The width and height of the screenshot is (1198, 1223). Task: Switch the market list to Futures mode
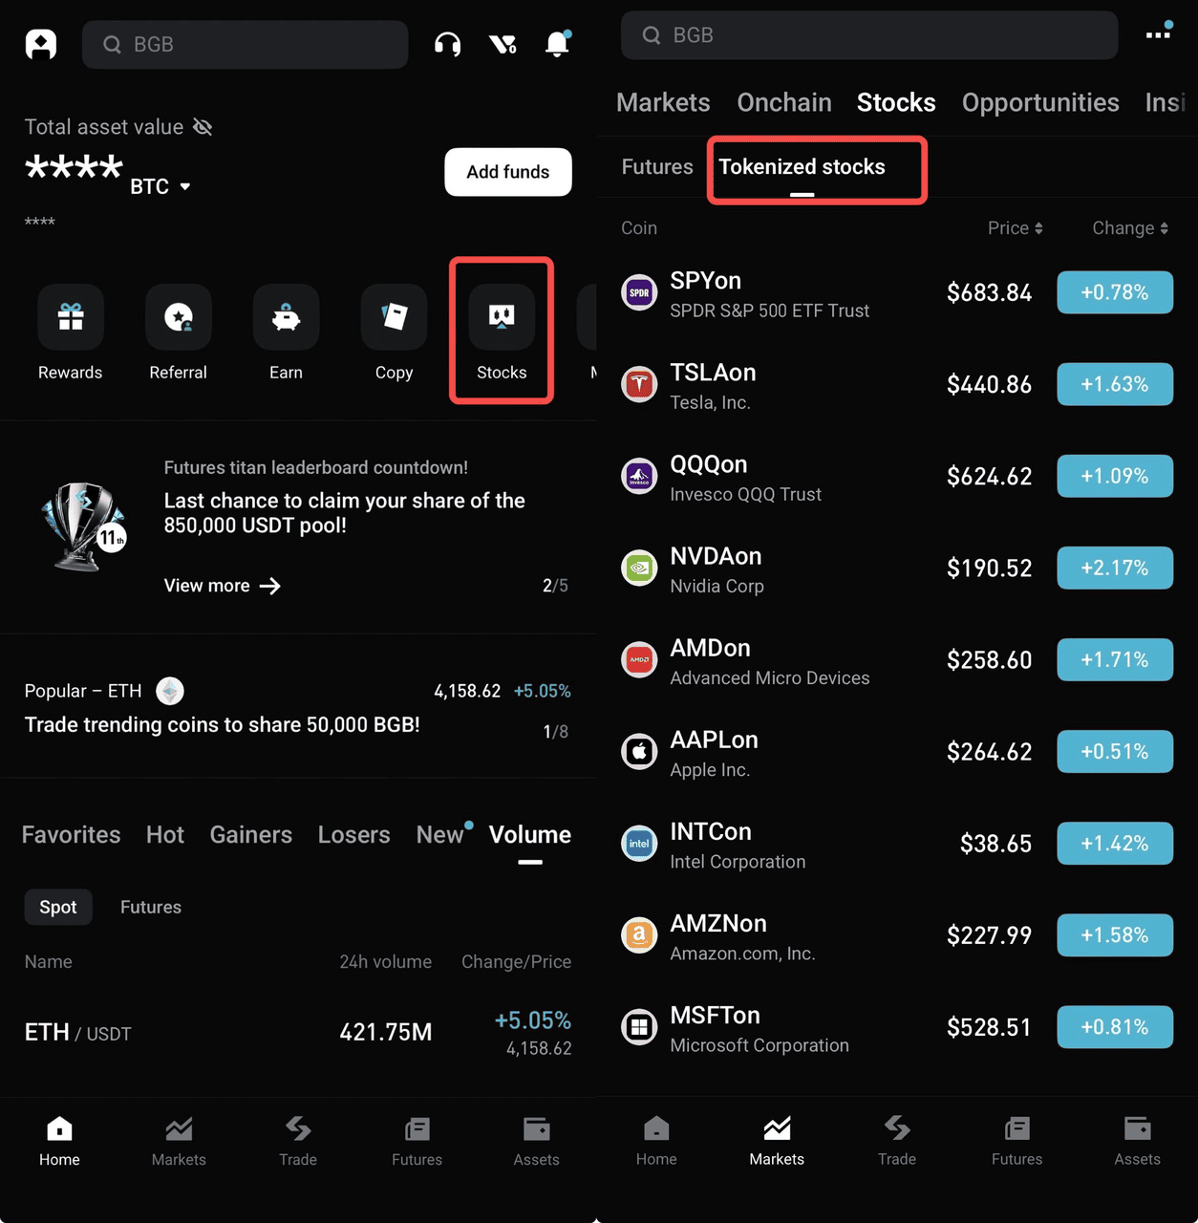pyautogui.click(x=150, y=907)
